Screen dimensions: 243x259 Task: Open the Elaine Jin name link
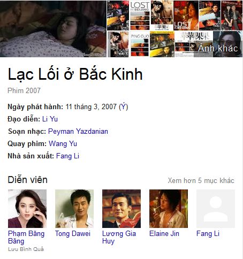164,234
